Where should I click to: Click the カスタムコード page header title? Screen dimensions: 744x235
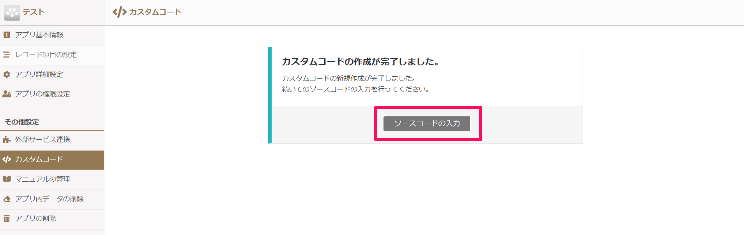155,12
